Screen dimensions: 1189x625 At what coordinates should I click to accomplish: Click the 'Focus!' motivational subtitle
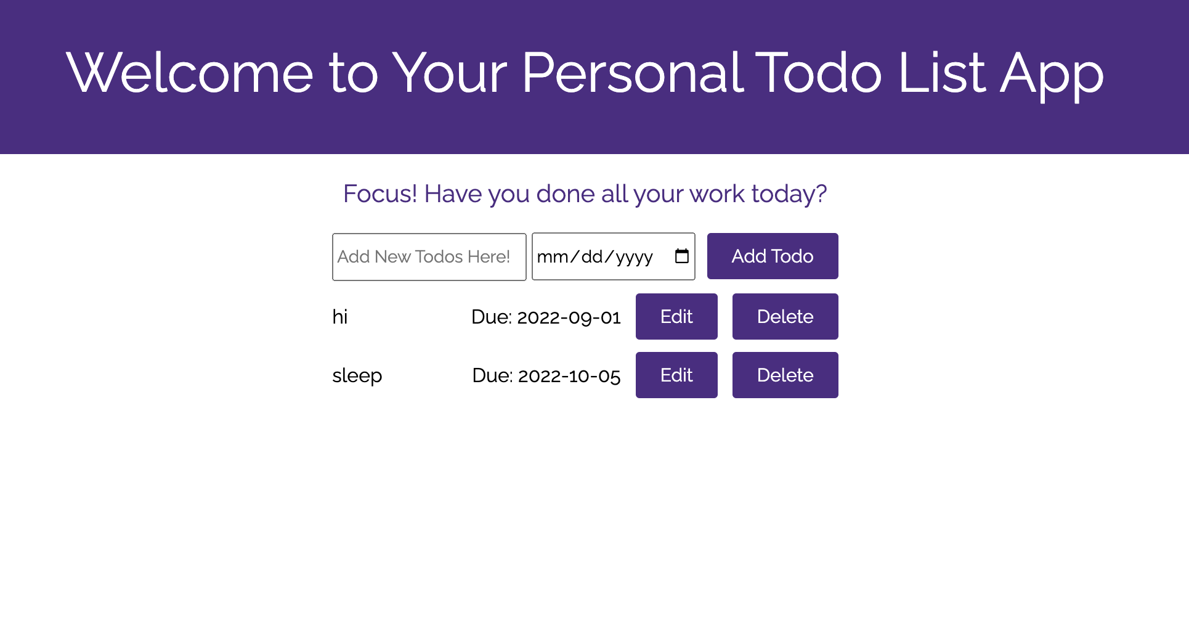pos(585,194)
